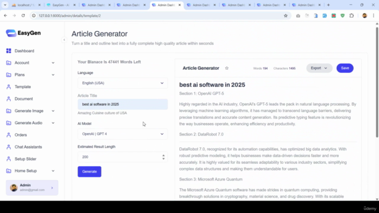Click the Save button
Screen dimensions: 379x213
point(345,68)
